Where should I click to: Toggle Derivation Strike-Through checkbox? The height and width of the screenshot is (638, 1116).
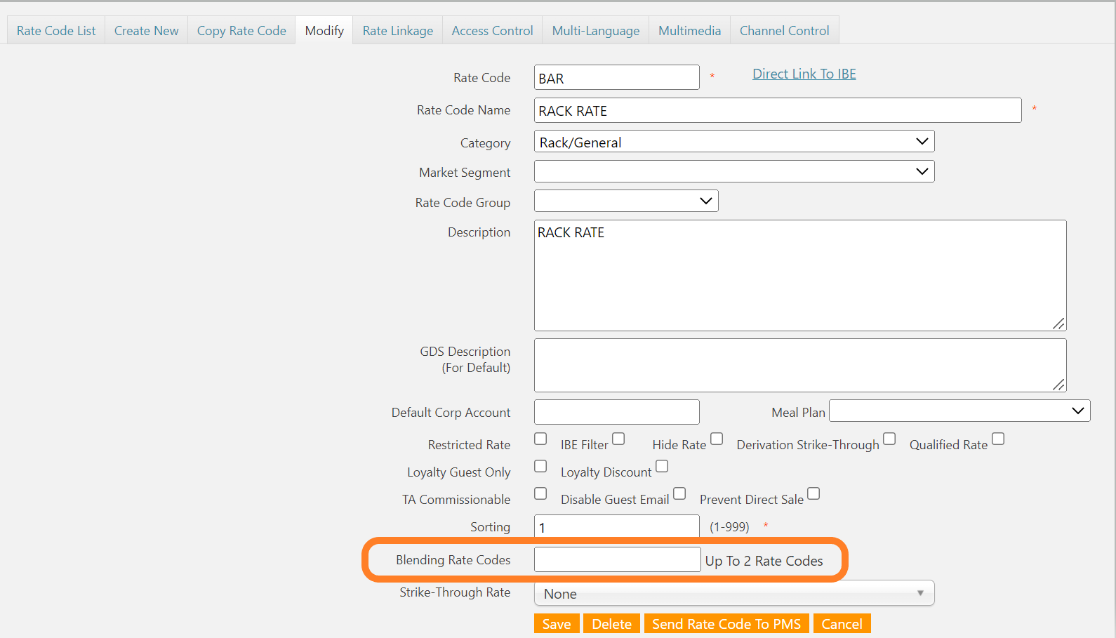(x=889, y=439)
